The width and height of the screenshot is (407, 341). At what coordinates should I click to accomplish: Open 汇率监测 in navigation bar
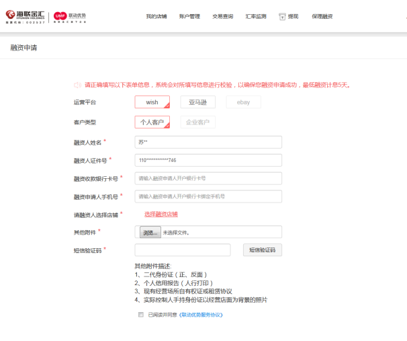255,16
